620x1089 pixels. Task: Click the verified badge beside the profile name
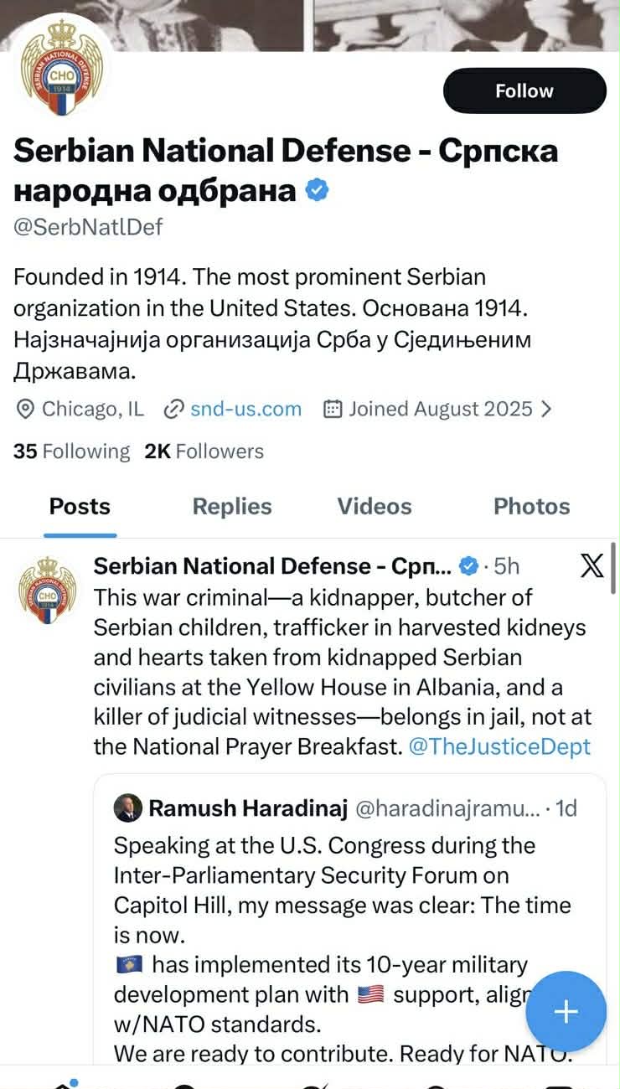point(317,190)
